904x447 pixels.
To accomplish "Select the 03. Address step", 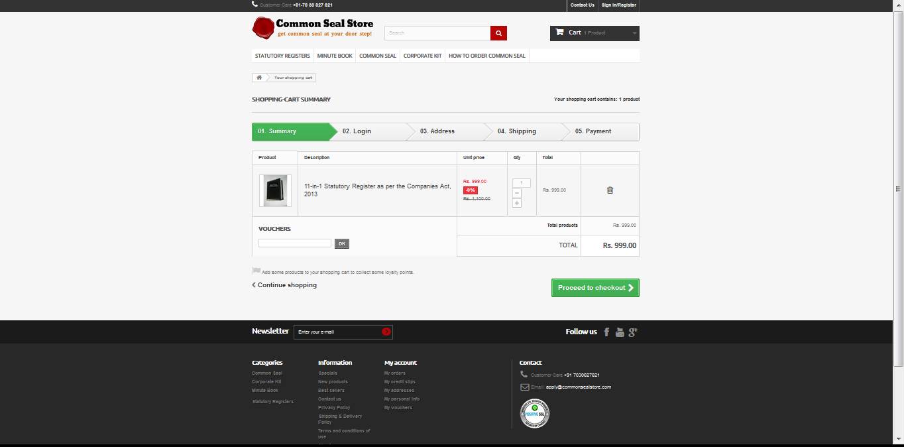I will [x=447, y=131].
